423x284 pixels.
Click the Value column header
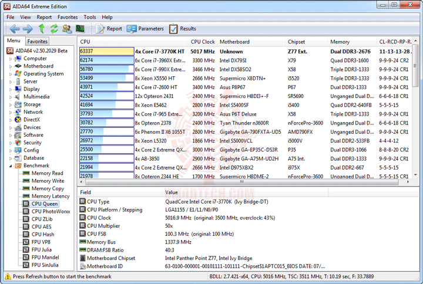click(x=245, y=192)
